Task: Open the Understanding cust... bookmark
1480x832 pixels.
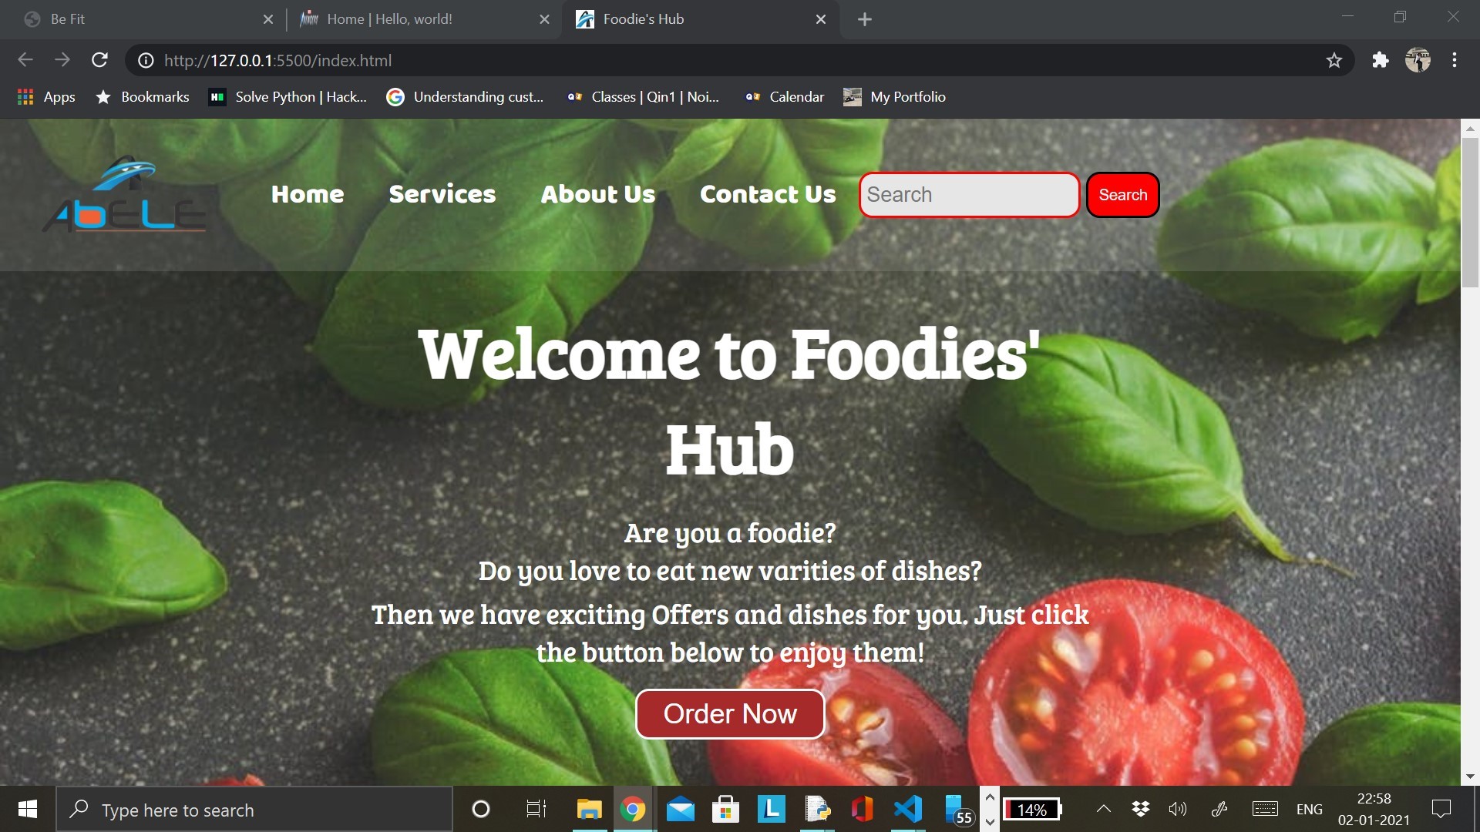Action: click(x=466, y=97)
